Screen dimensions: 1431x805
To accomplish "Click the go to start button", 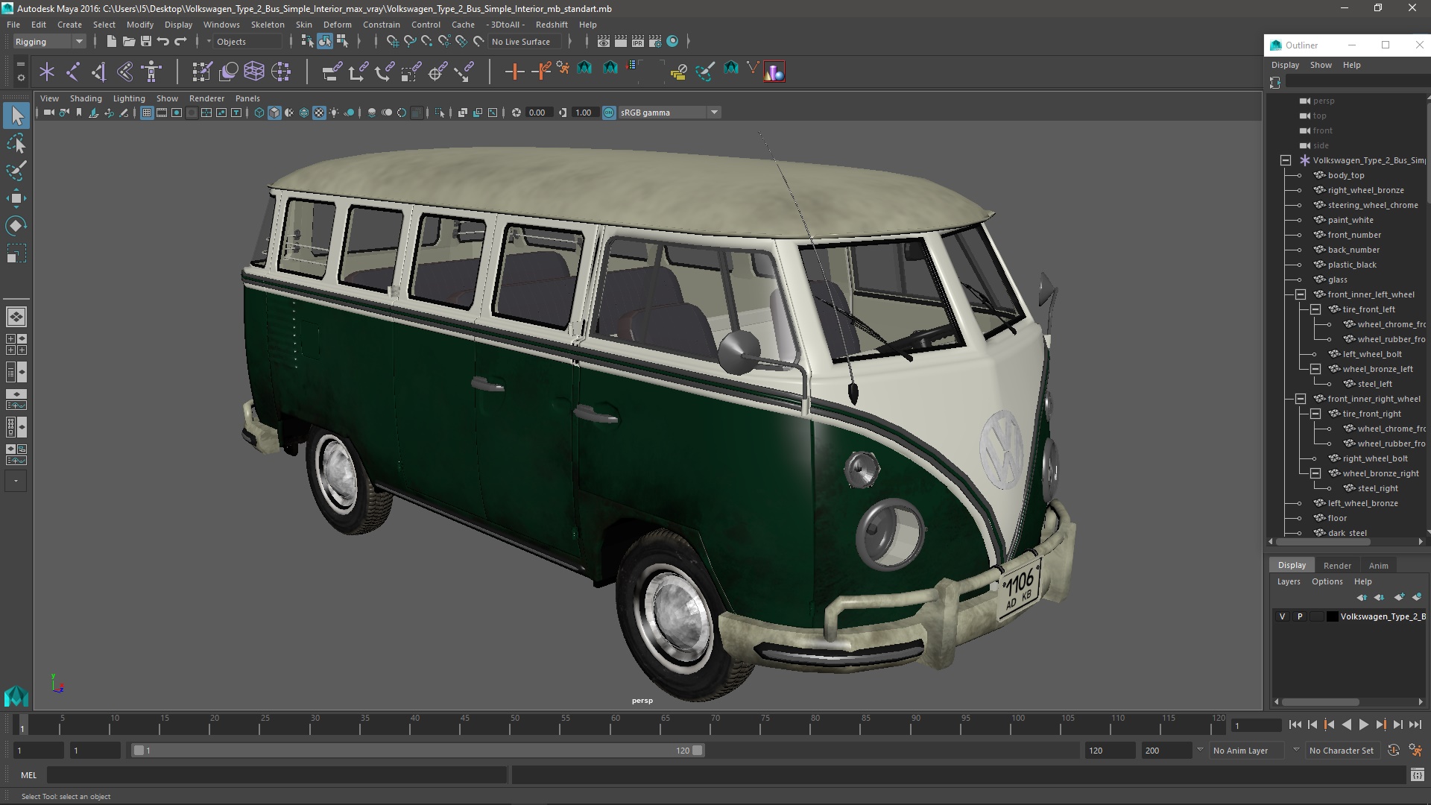I will (x=1295, y=724).
